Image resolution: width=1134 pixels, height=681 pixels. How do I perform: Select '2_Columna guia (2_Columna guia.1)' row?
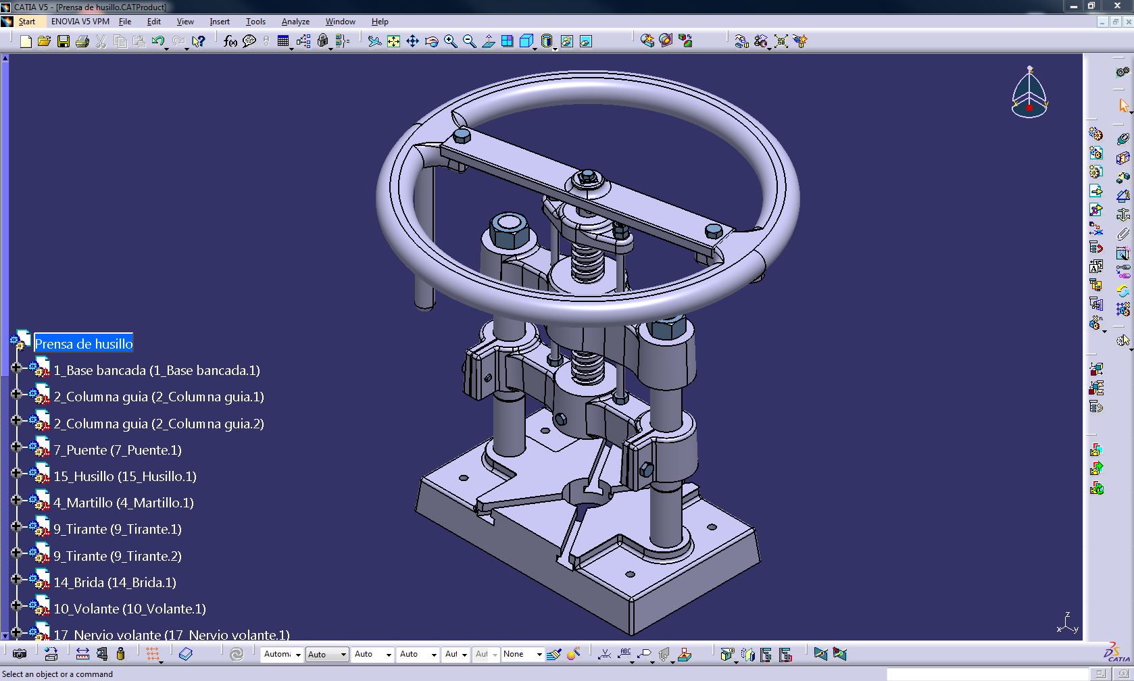(x=159, y=397)
